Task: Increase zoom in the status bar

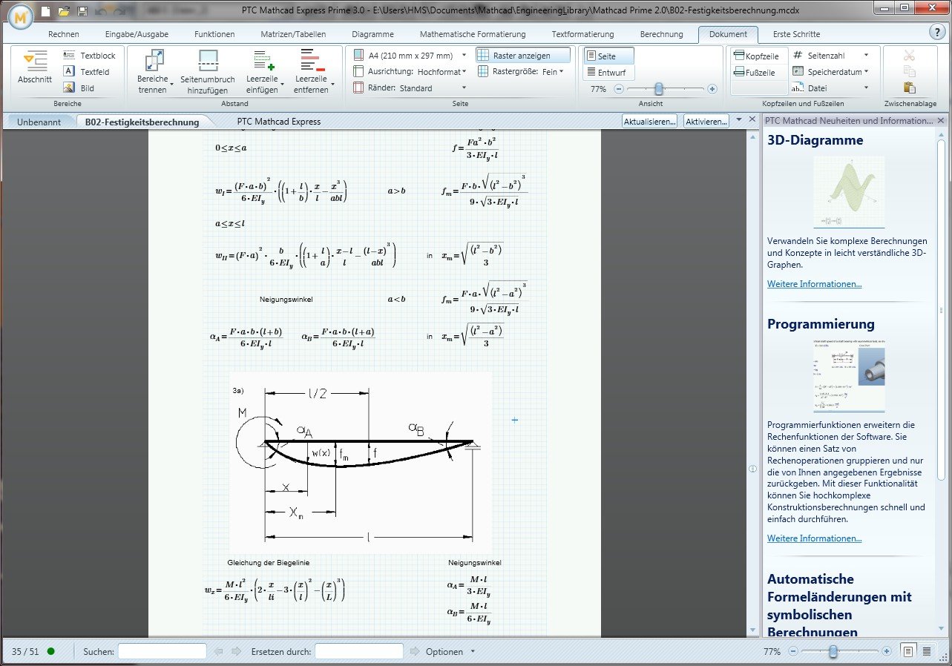Action: (886, 651)
